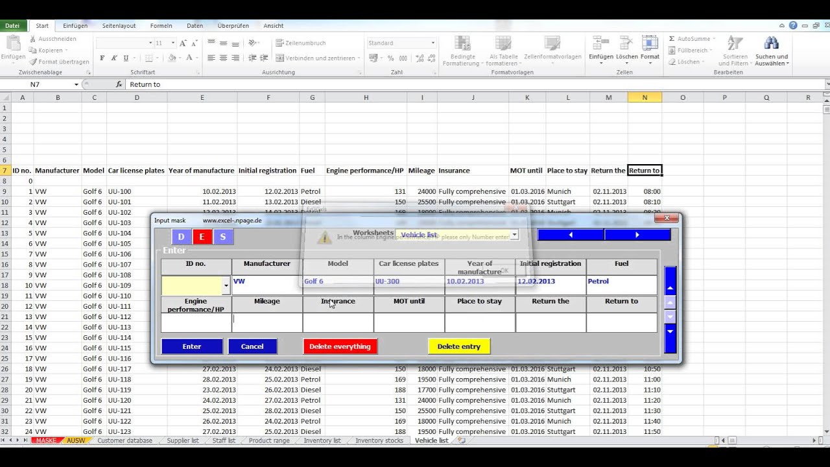Screen dimensions: 830x467
Task: Click the AutoSumme sigma icon
Action: [672, 39]
